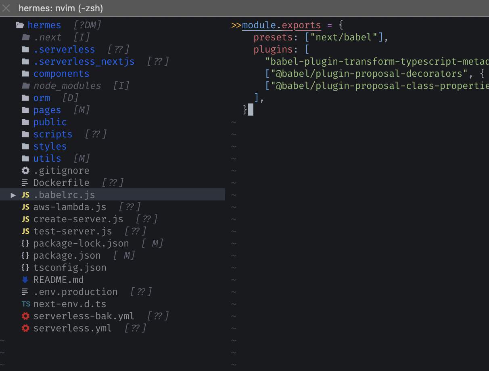Select the .babelrc.js file name
The image size is (489, 371).
pyautogui.click(x=64, y=195)
